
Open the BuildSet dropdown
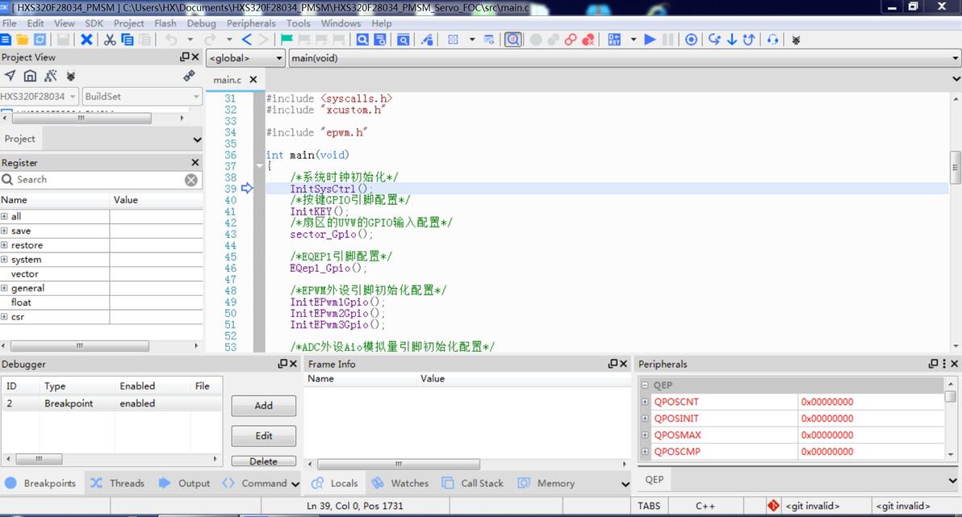142,96
